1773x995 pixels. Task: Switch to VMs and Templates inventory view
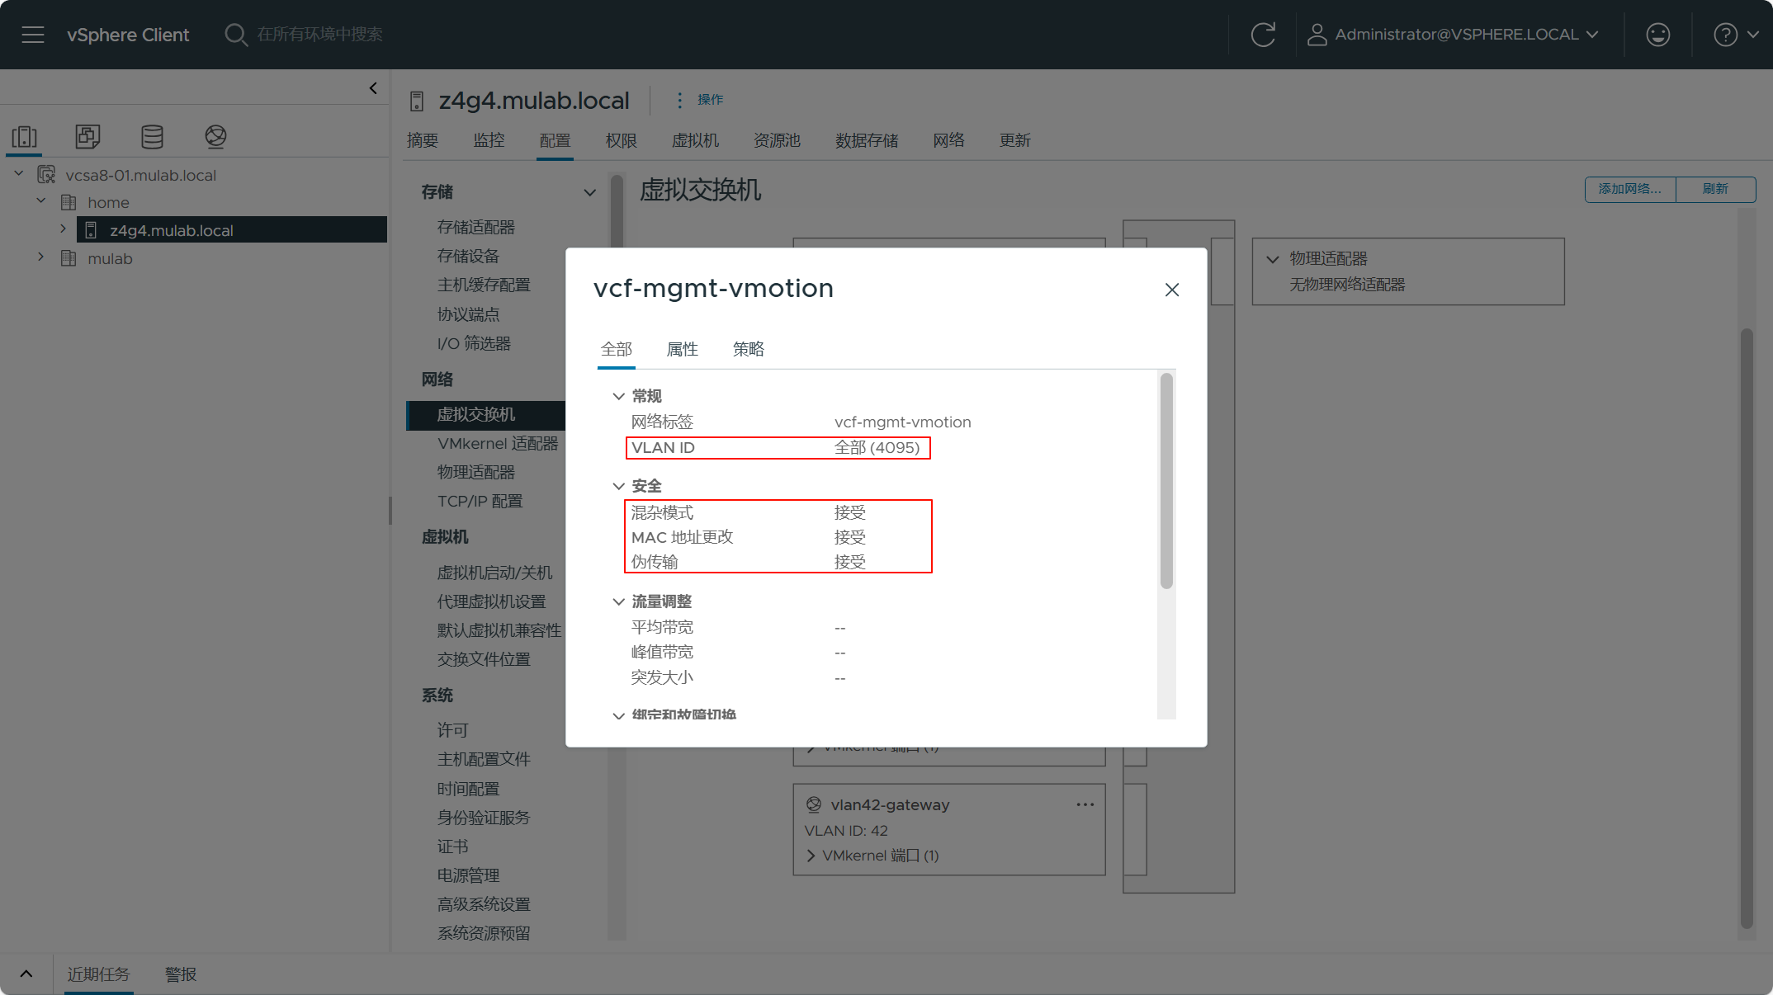[87, 137]
